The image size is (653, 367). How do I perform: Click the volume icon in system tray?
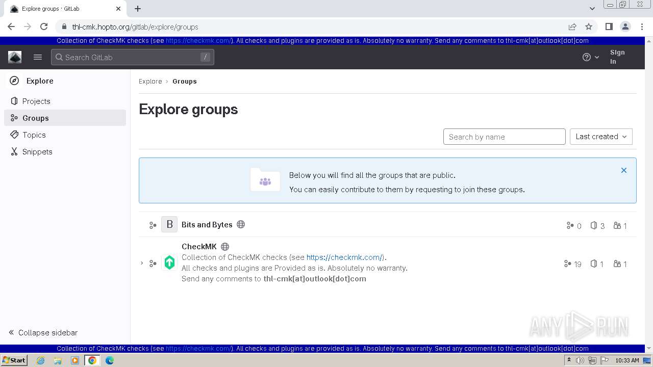[x=580, y=360]
